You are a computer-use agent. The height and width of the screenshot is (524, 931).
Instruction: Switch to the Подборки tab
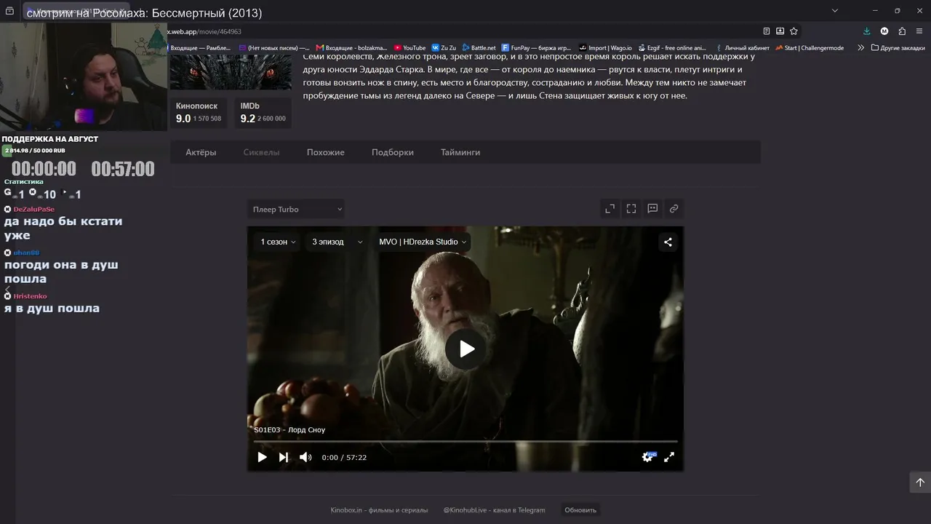click(x=393, y=152)
